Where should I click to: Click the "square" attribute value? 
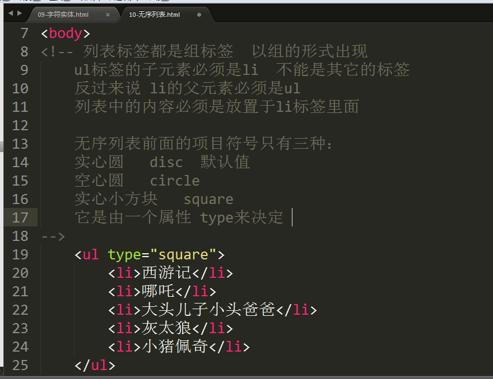pos(183,255)
